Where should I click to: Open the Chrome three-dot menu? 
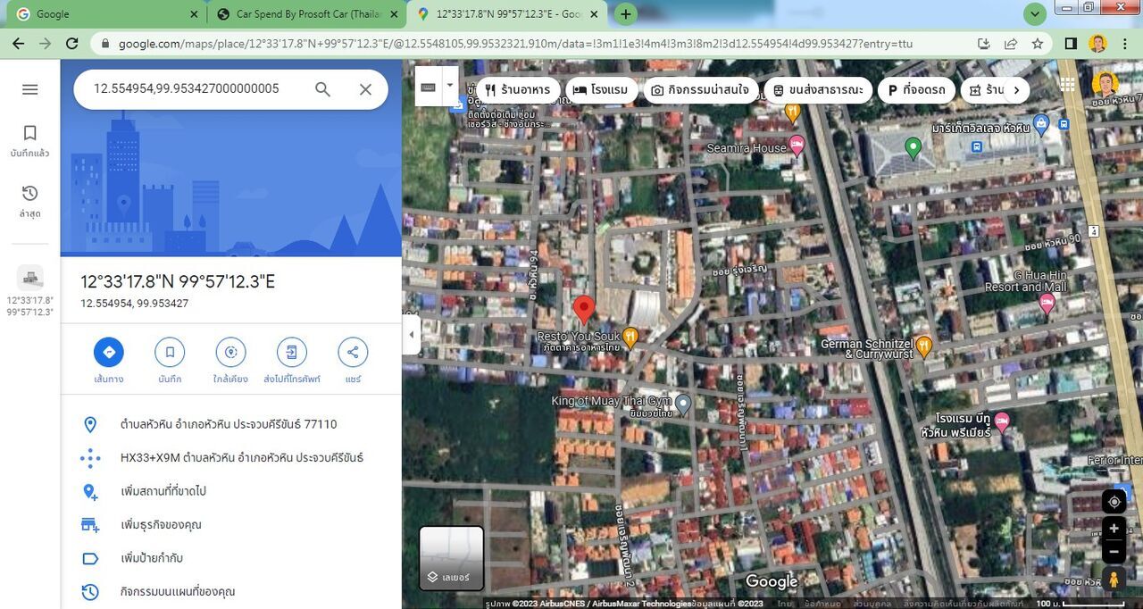tap(1124, 43)
